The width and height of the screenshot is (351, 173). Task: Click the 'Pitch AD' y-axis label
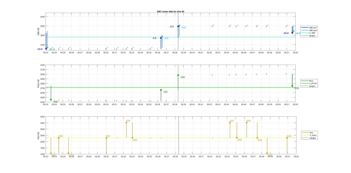point(39,83)
